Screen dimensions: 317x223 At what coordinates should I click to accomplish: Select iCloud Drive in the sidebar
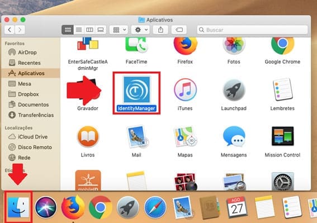coord(31,137)
